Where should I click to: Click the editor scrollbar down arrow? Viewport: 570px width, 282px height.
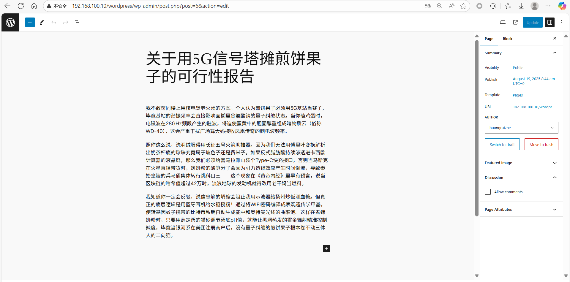click(x=477, y=276)
